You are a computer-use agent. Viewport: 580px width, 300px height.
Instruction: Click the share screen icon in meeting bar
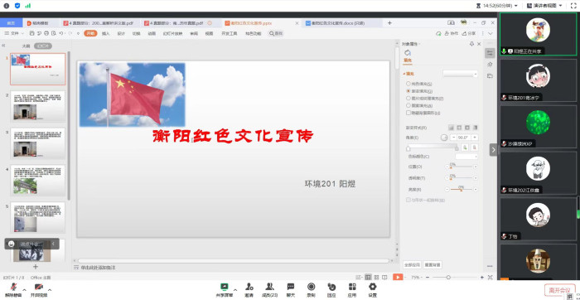point(225,287)
